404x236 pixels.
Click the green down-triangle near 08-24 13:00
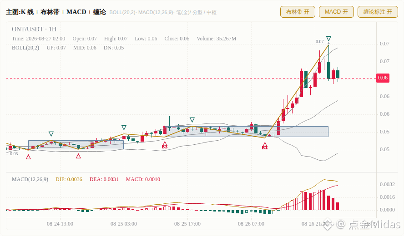click(51, 134)
